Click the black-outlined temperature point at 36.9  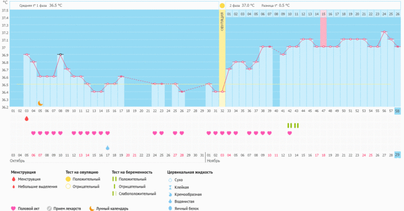pos(60,54)
